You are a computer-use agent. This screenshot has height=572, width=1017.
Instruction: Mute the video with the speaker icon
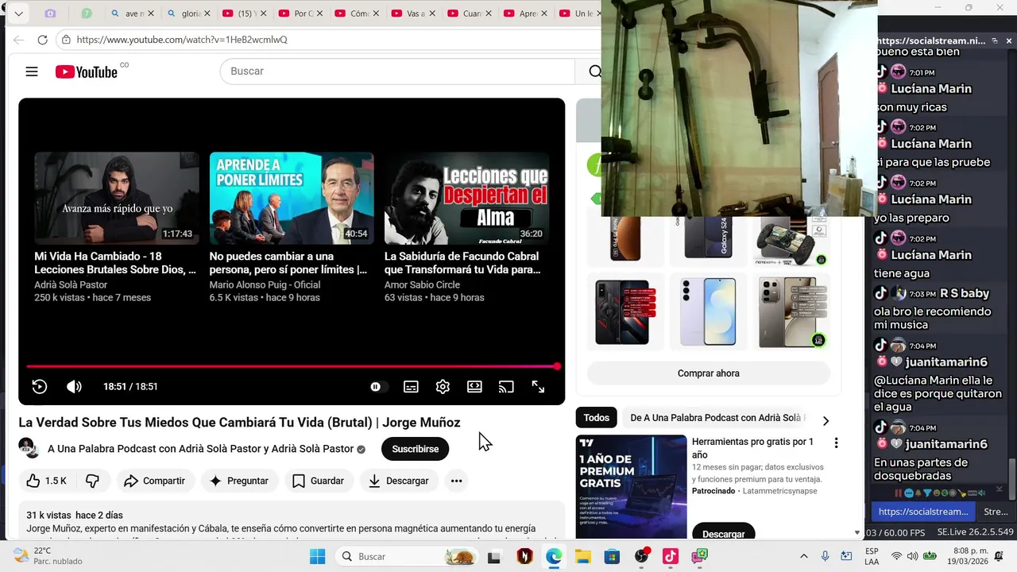(74, 387)
